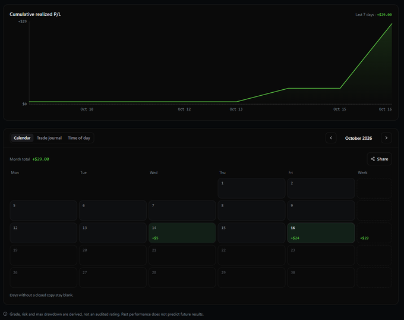Click the share icon in Share button
The height and width of the screenshot is (320, 404).
[x=373, y=159]
